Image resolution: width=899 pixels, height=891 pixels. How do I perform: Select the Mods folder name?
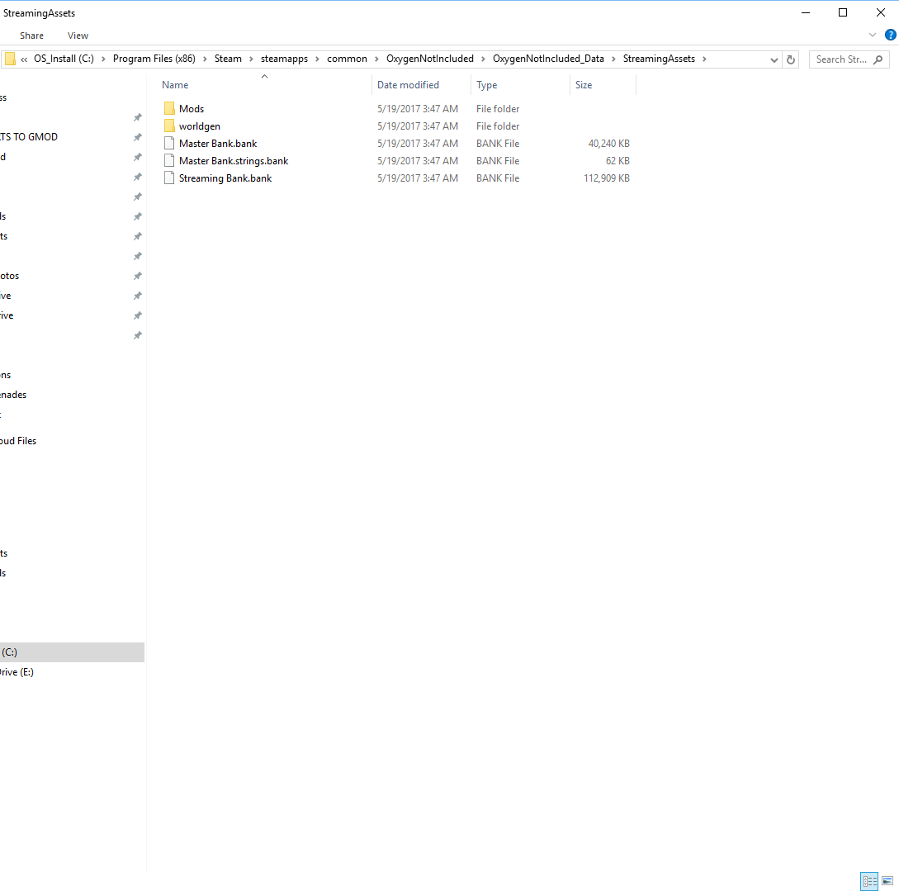[192, 108]
